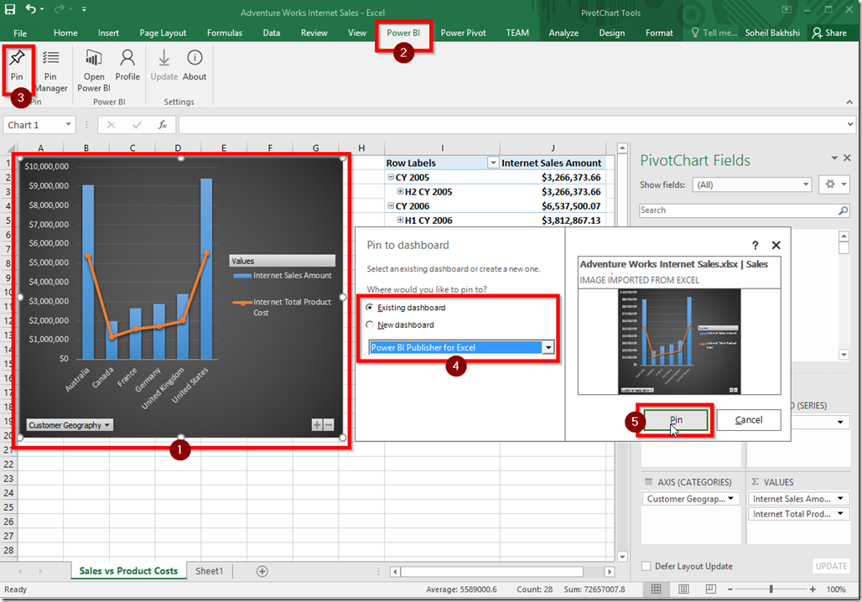This screenshot has width=862, height=602.
Task: Click the Pin button in dialog
Action: [676, 420]
